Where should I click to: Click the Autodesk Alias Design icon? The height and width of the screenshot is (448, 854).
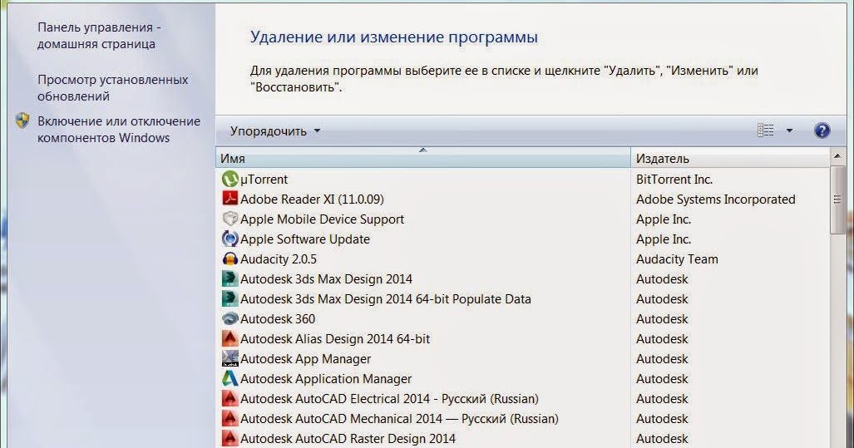(230, 338)
